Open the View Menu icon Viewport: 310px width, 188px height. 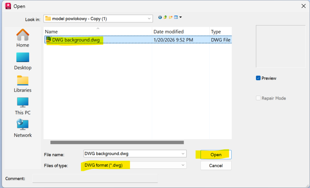(x=176, y=18)
